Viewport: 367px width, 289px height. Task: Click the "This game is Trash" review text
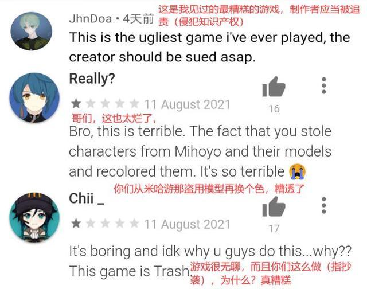[x=129, y=271]
